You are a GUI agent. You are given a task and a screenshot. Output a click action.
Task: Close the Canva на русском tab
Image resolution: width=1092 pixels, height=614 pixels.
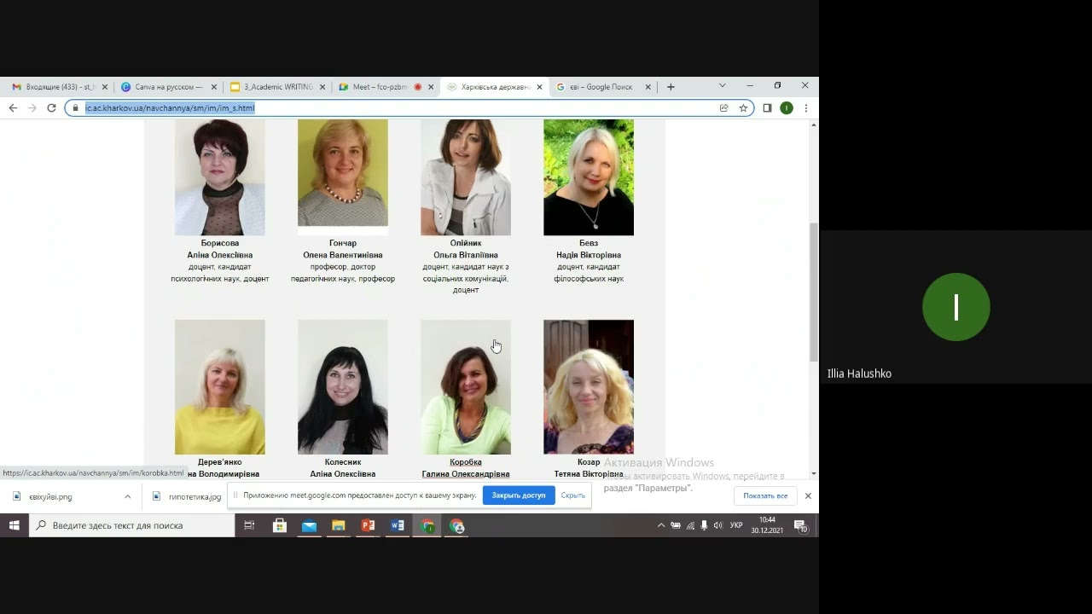(x=214, y=87)
